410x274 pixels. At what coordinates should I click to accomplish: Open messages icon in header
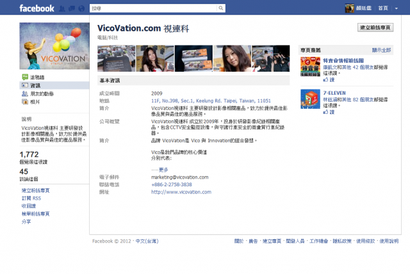click(x=72, y=8)
